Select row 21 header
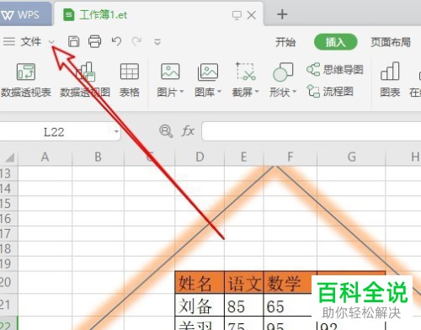 click(x=8, y=305)
